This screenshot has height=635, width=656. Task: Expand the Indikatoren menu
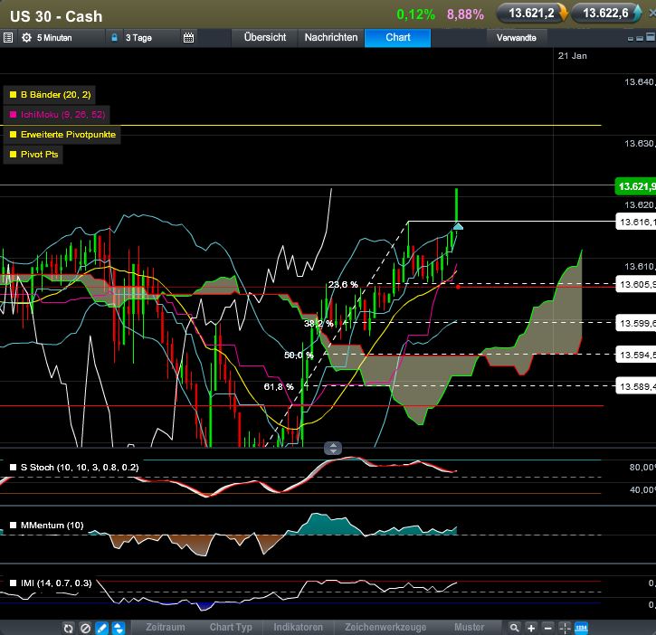tap(300, 627)
